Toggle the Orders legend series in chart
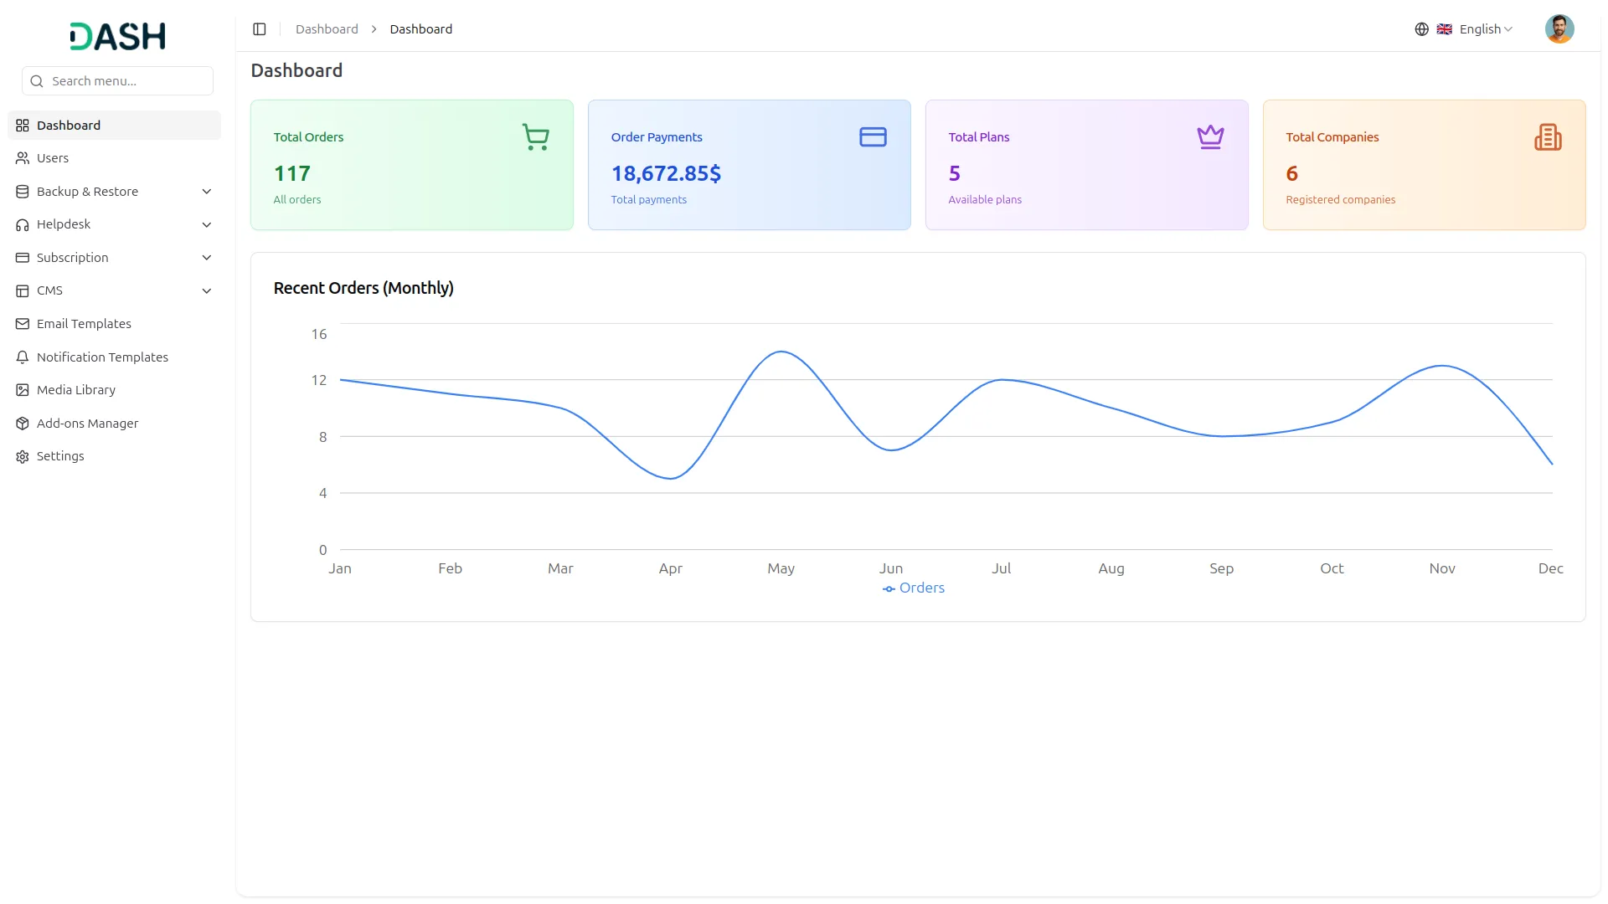The width and height of the screenshot is (1608, 904). (x=913, y=588)
